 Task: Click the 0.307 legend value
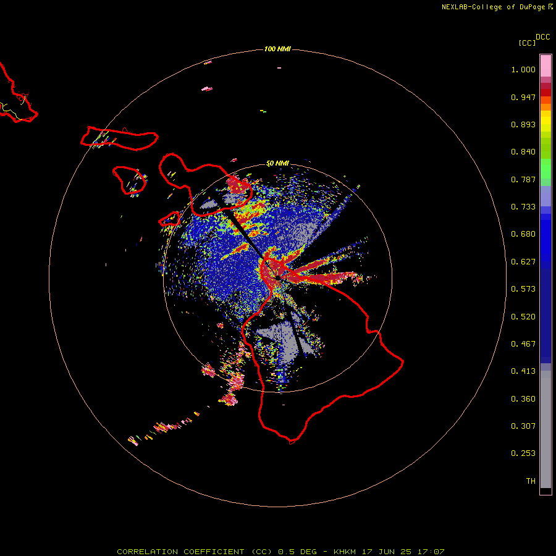(523, 426)
